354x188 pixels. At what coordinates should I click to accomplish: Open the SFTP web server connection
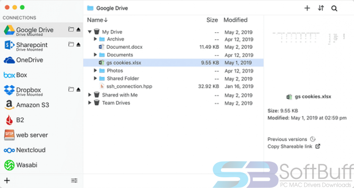click(x=41, y=135)
